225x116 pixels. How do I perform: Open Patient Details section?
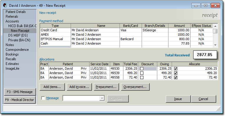coord(16,12)
